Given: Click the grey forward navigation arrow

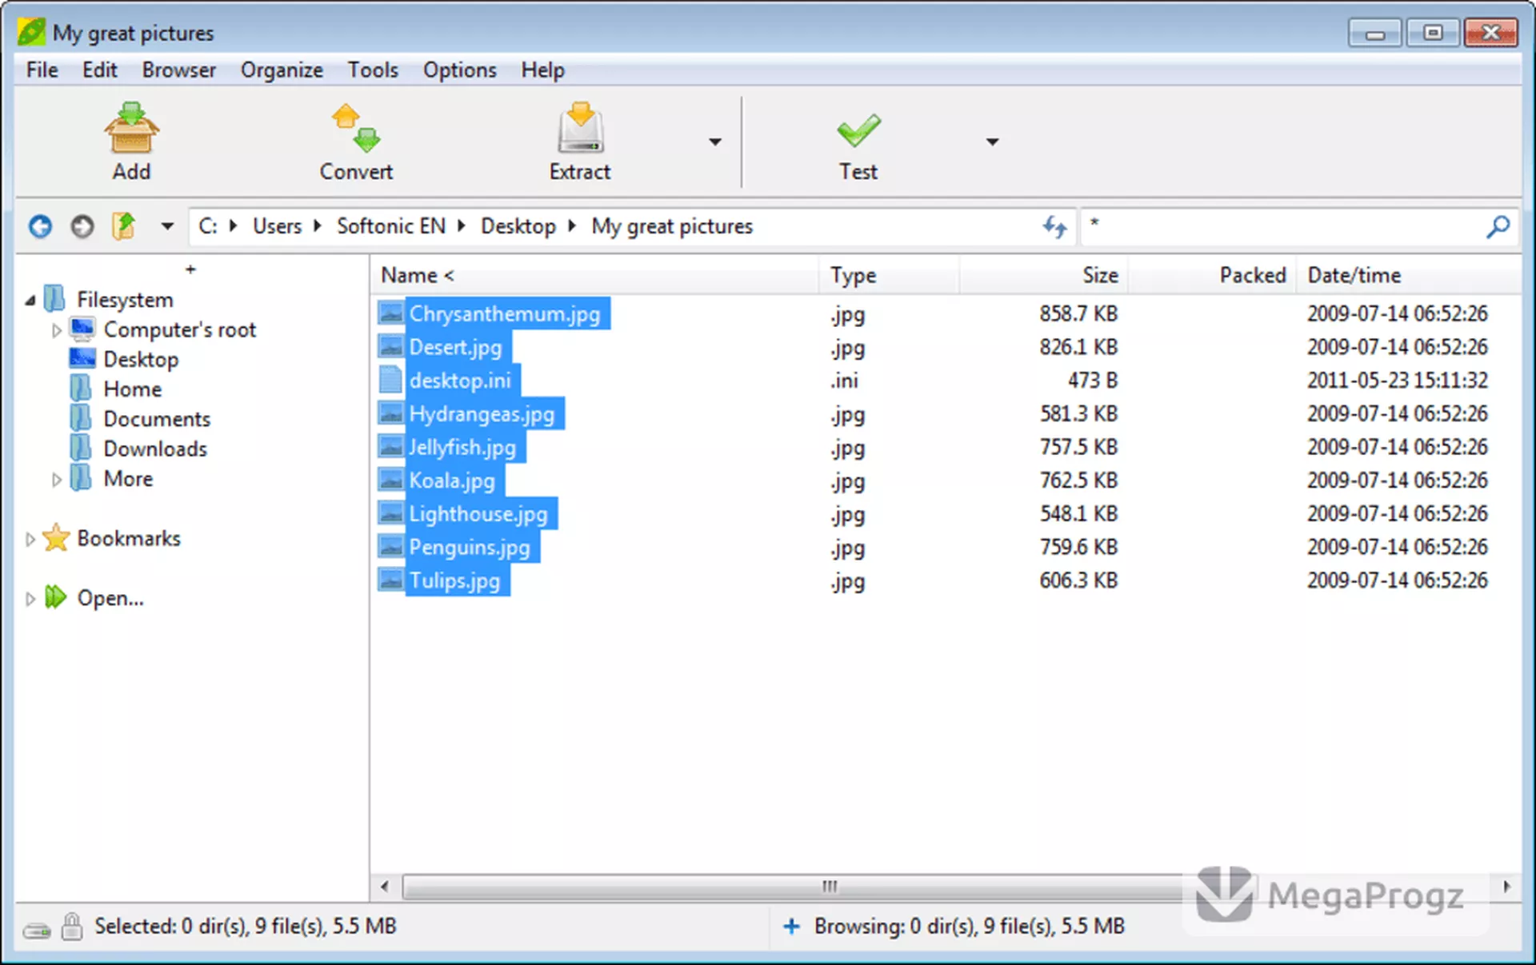Looking at the screenshot, I should [82, 227].
